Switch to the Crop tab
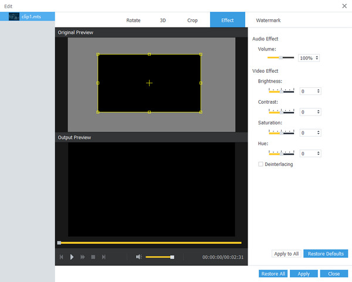 [x=192, y=21]
